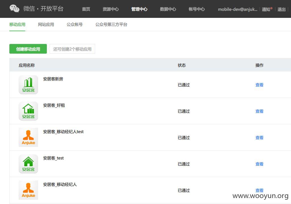The image size is (291, 204).
Task: Click the 安居客_test app name
Action: pos(53,158)
